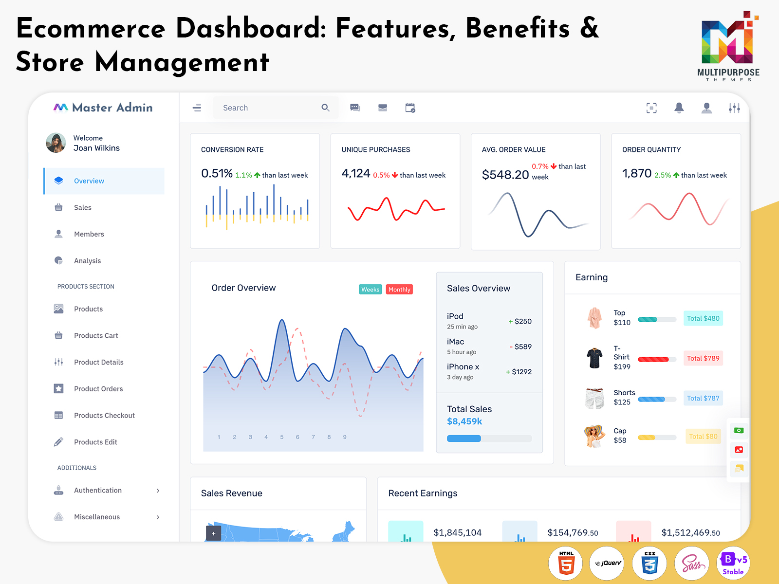
Task: Click the Total $80 badge
Action: [x=703, y=437]
